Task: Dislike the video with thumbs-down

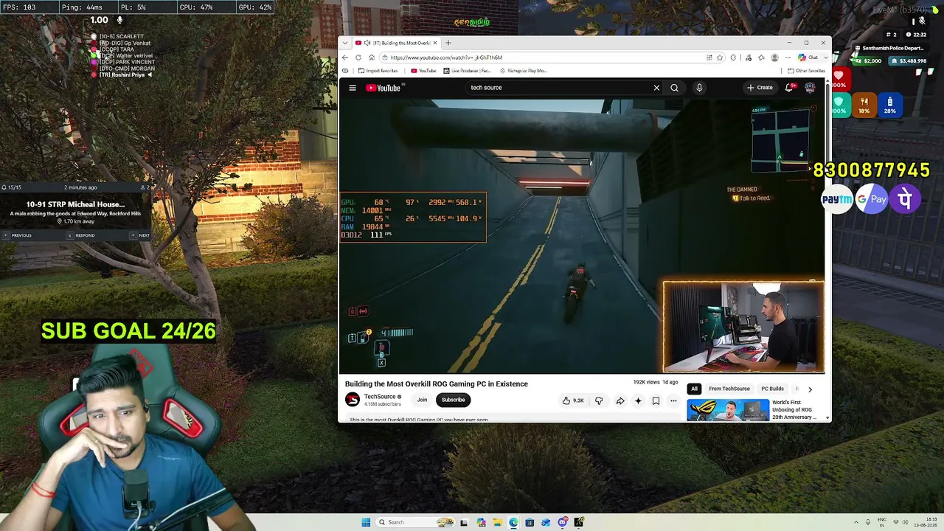Action: (599, 400)
